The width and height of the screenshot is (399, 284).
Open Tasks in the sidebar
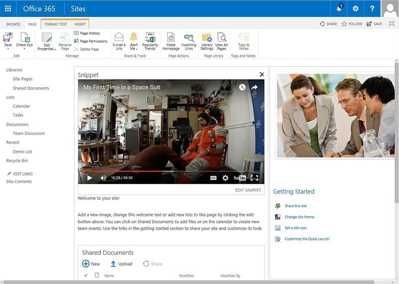pos(18,115)
